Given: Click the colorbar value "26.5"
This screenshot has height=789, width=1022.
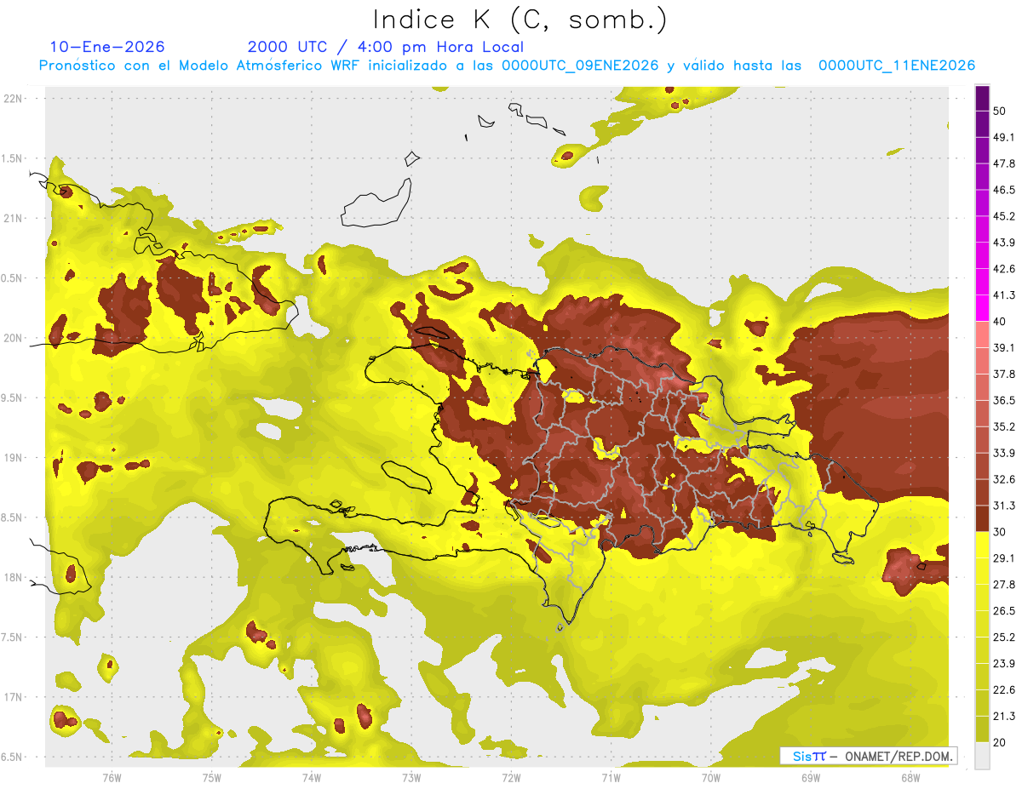Looking at the screenshot, I should 1004,610.
